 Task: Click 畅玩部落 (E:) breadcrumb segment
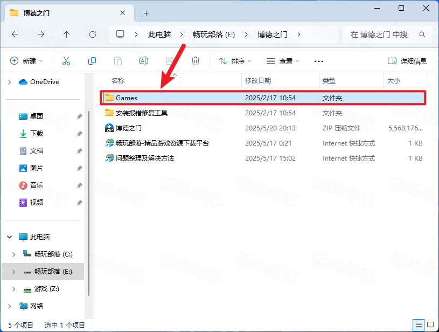coord(214,34)
